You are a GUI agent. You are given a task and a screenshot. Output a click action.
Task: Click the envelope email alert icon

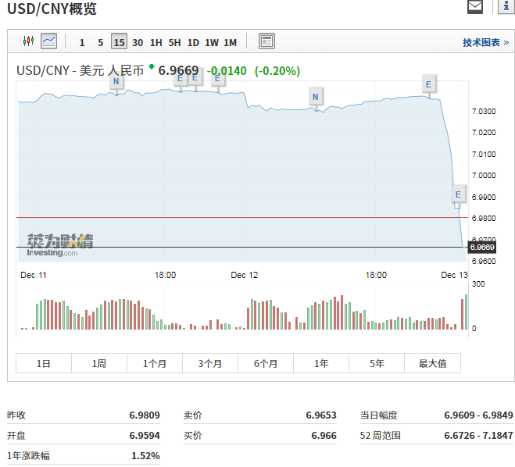(475, 8)
